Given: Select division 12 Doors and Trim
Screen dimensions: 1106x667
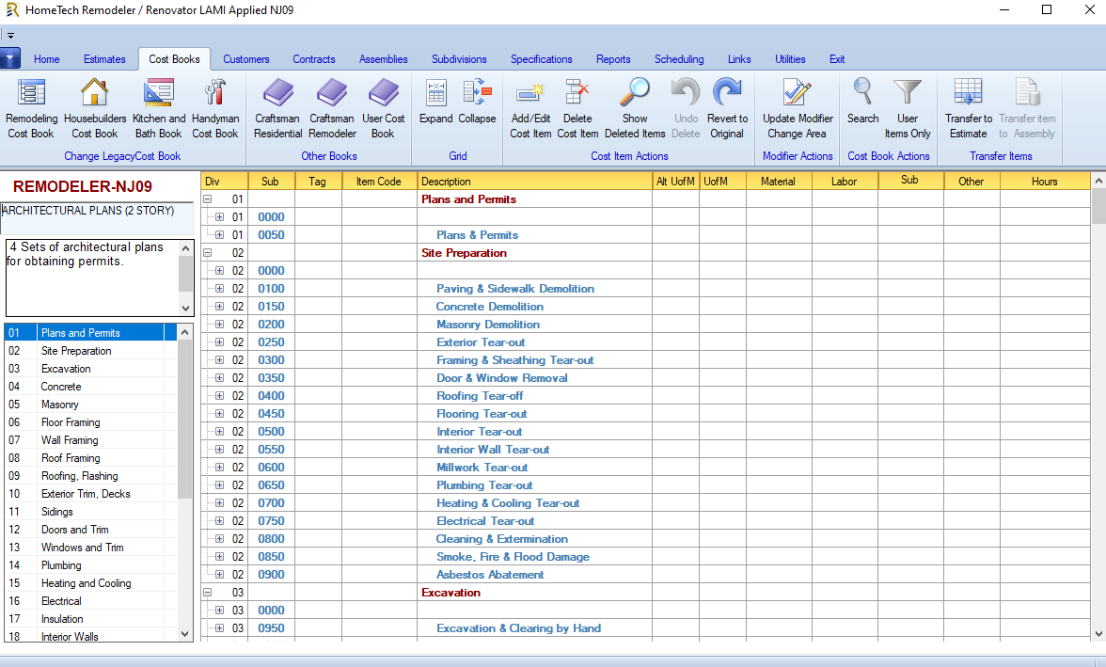Looking at the screenshot, I should point(90,530).
